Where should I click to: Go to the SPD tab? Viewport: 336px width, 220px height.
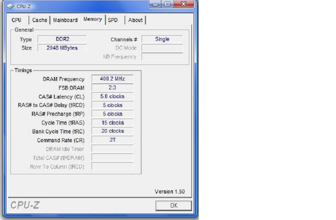click(113, 20)
